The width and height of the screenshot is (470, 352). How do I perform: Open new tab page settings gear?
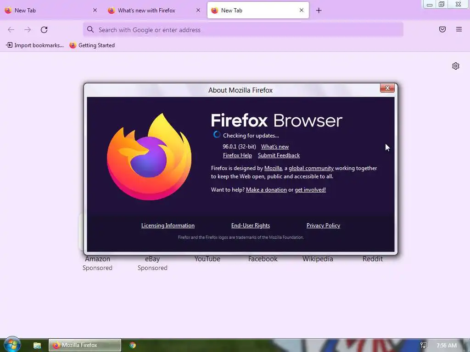tap(456, 66)
